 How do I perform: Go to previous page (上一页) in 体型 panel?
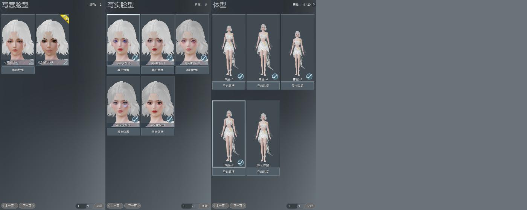(x=221, y=206)
